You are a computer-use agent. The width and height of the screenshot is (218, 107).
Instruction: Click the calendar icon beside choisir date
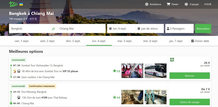coord(192,41)
